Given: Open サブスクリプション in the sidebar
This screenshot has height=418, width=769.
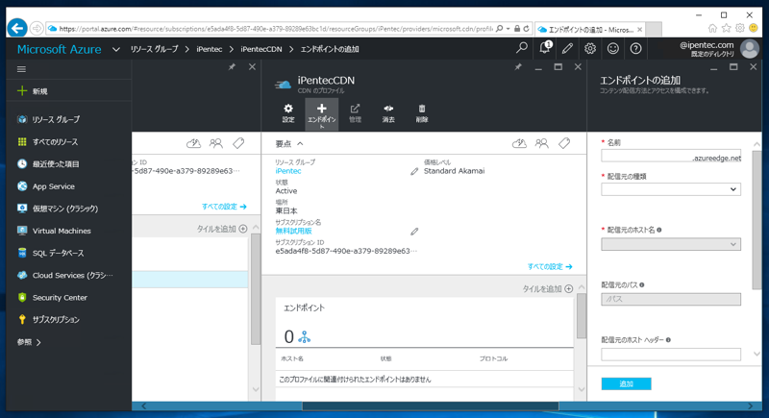Looking at the screenshot, I should pyautogui.click(x=68, y=319).
